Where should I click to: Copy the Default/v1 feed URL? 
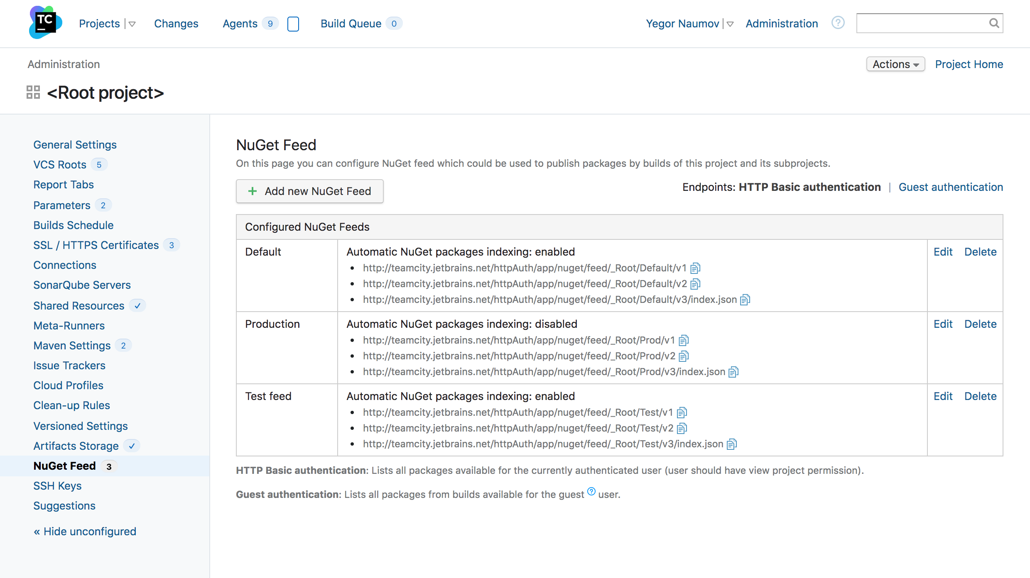[695, 268]
